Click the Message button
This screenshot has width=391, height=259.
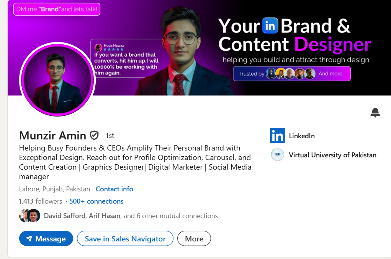click(46, 238)
